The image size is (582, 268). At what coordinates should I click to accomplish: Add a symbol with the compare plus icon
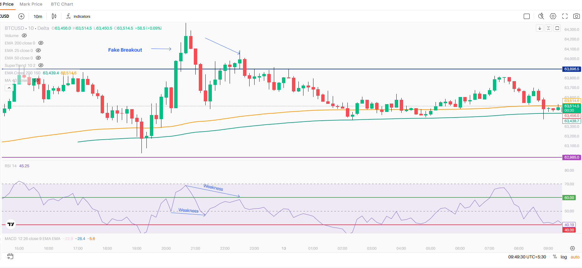point(21,16)
